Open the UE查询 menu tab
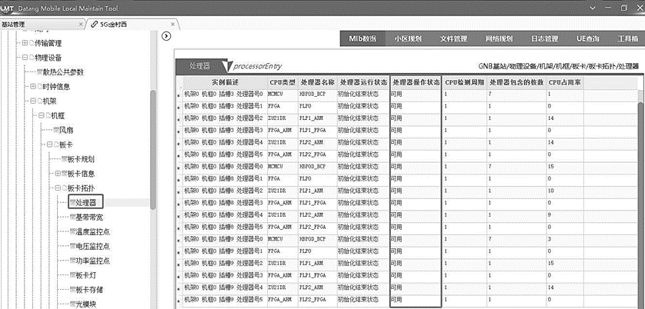Viewport: 645px width, 309px height. tap(588, 38)
